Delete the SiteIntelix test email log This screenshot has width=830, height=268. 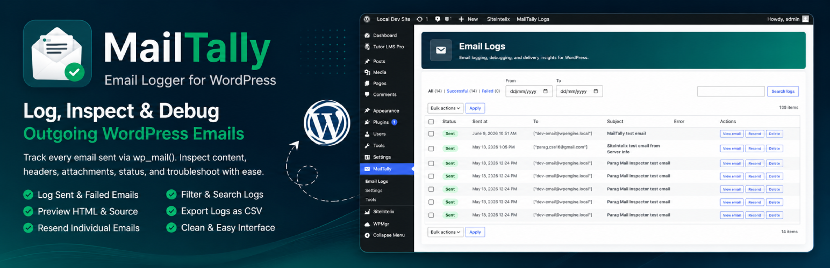(x=774, y=148)
